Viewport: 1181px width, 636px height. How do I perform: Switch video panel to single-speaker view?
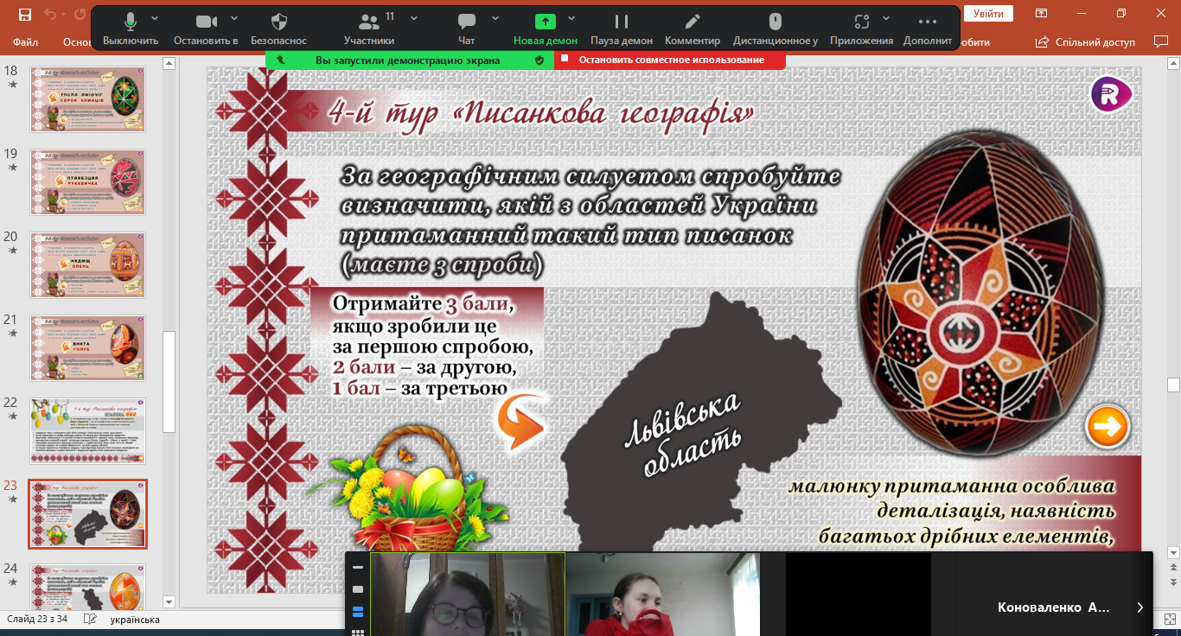[358, 589]
